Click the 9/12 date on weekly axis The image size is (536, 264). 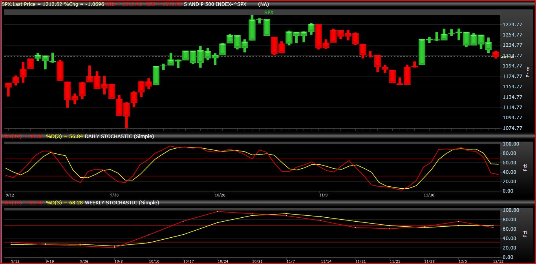coord(16,261)
